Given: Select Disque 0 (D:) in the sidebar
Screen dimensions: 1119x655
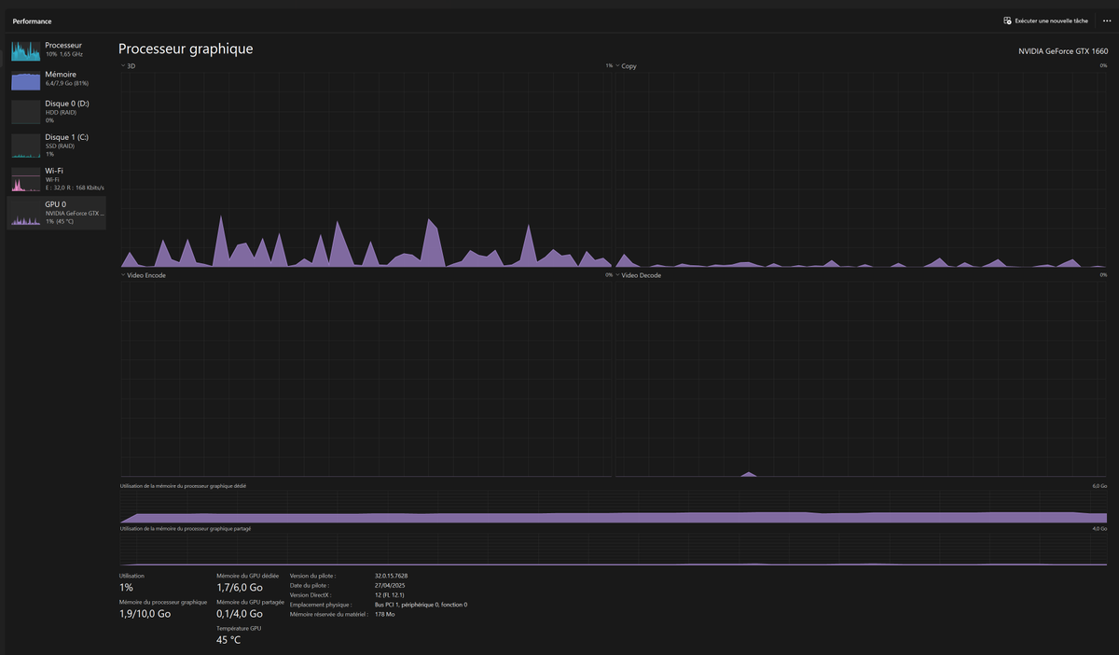Looking at the screenshot, I should click(56, 112).
